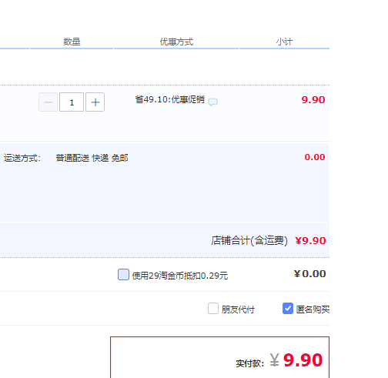This screenshot has height=378, width=388.
Task: Click the red subtotal price 9.90
Action: (313, 100)
